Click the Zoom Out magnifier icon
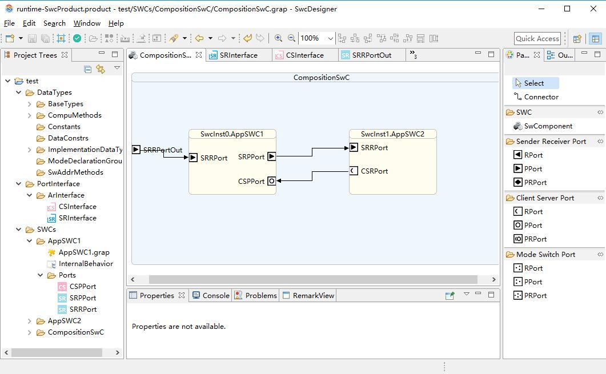 (291, 38)
